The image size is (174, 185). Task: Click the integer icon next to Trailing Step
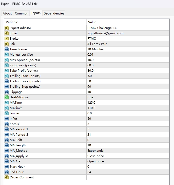tap(7, 87)
